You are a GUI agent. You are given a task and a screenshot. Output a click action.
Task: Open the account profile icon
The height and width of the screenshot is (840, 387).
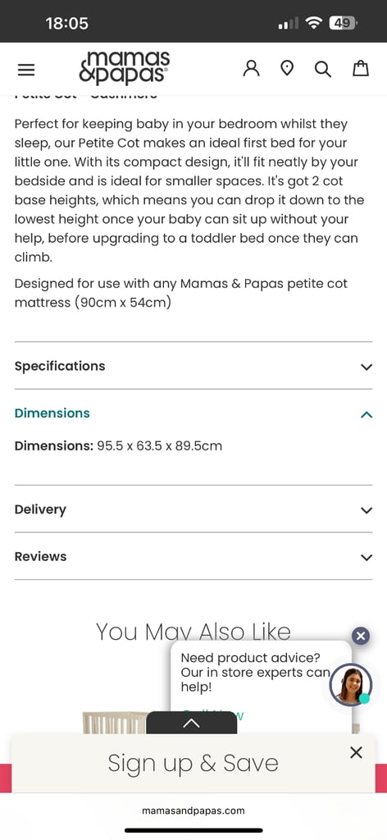(x=251, y=69)
